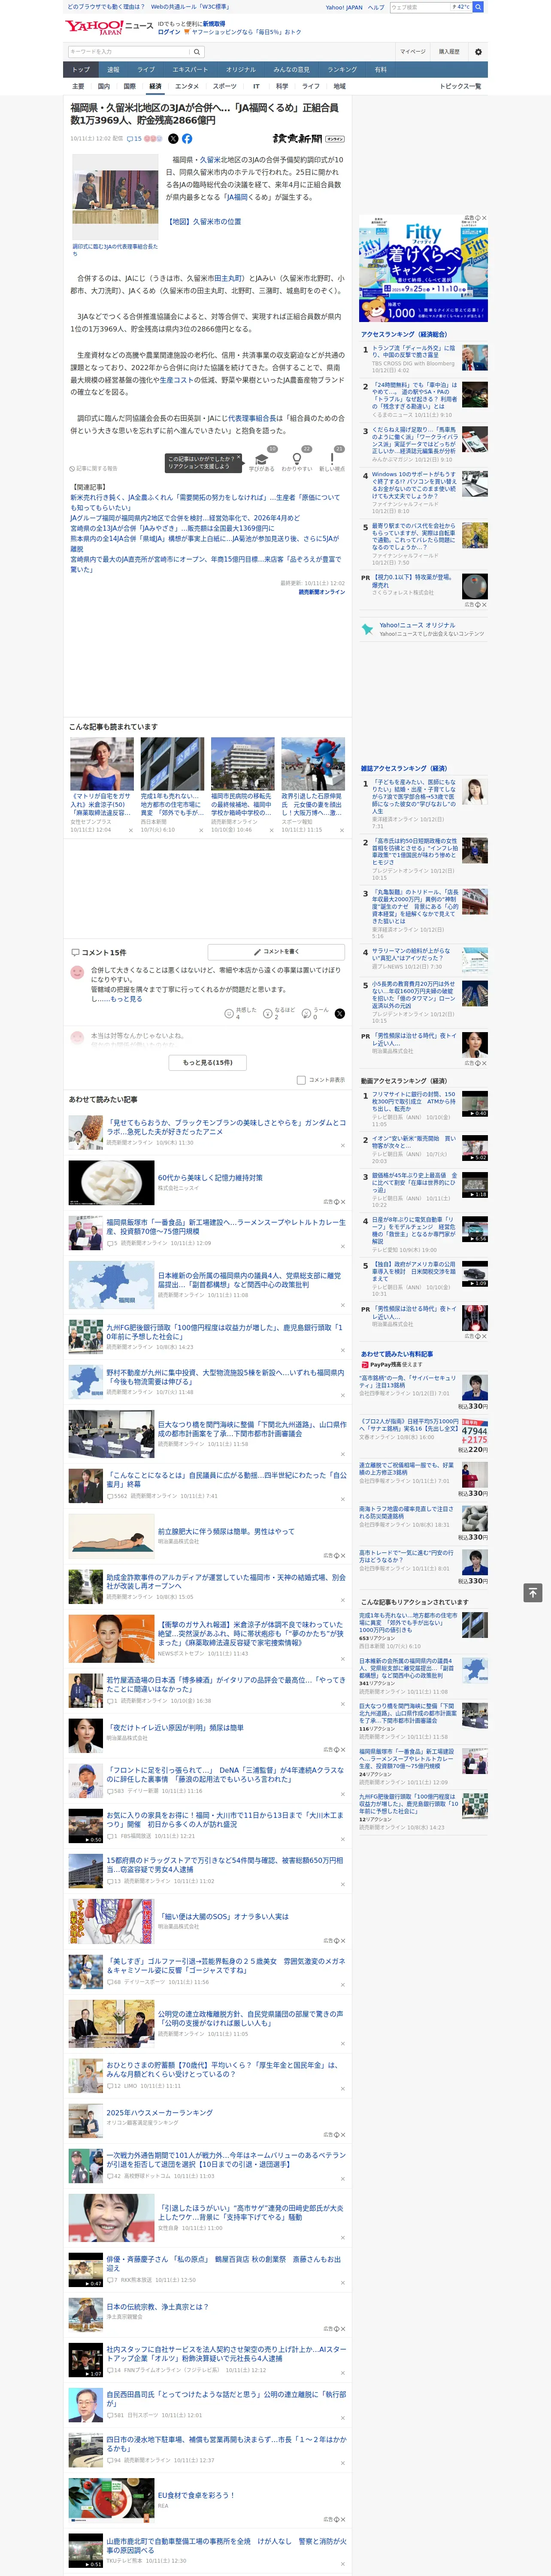Open the 国際 category

click(x=129, y=86)
